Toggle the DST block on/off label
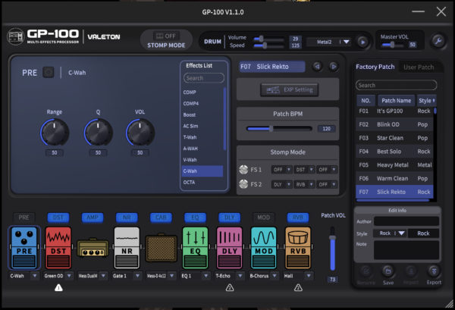This screenshot has height=310, width=455. (x=58, y=218)
